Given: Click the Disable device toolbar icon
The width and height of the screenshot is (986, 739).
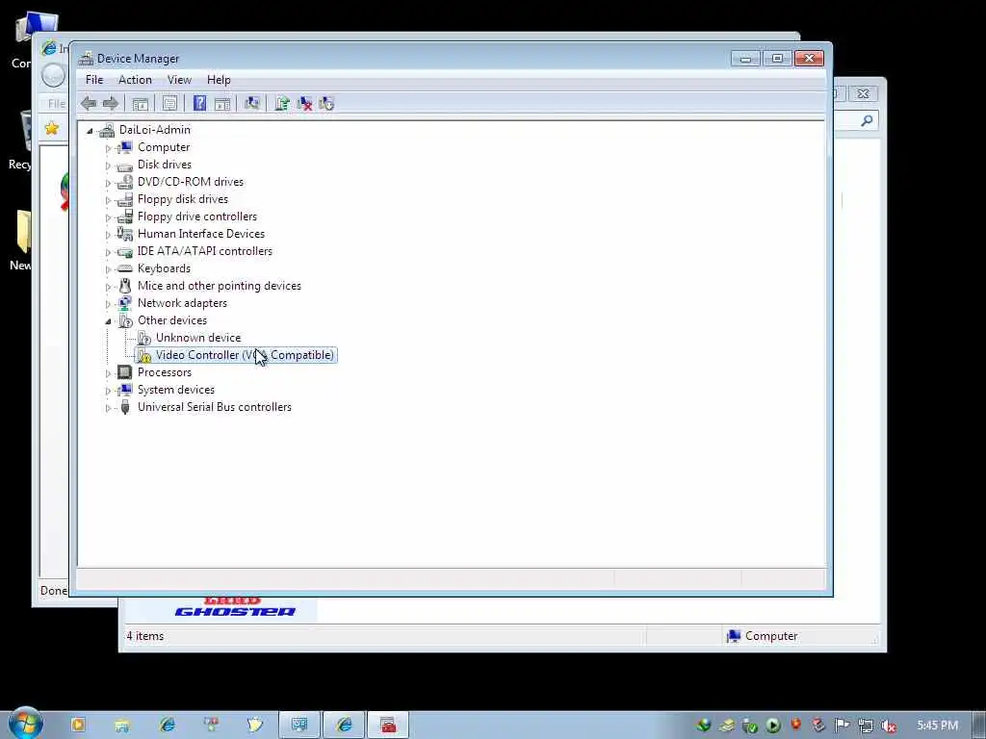Looking at the screenshot, I should pyautogui.click(x=326, y=104).
